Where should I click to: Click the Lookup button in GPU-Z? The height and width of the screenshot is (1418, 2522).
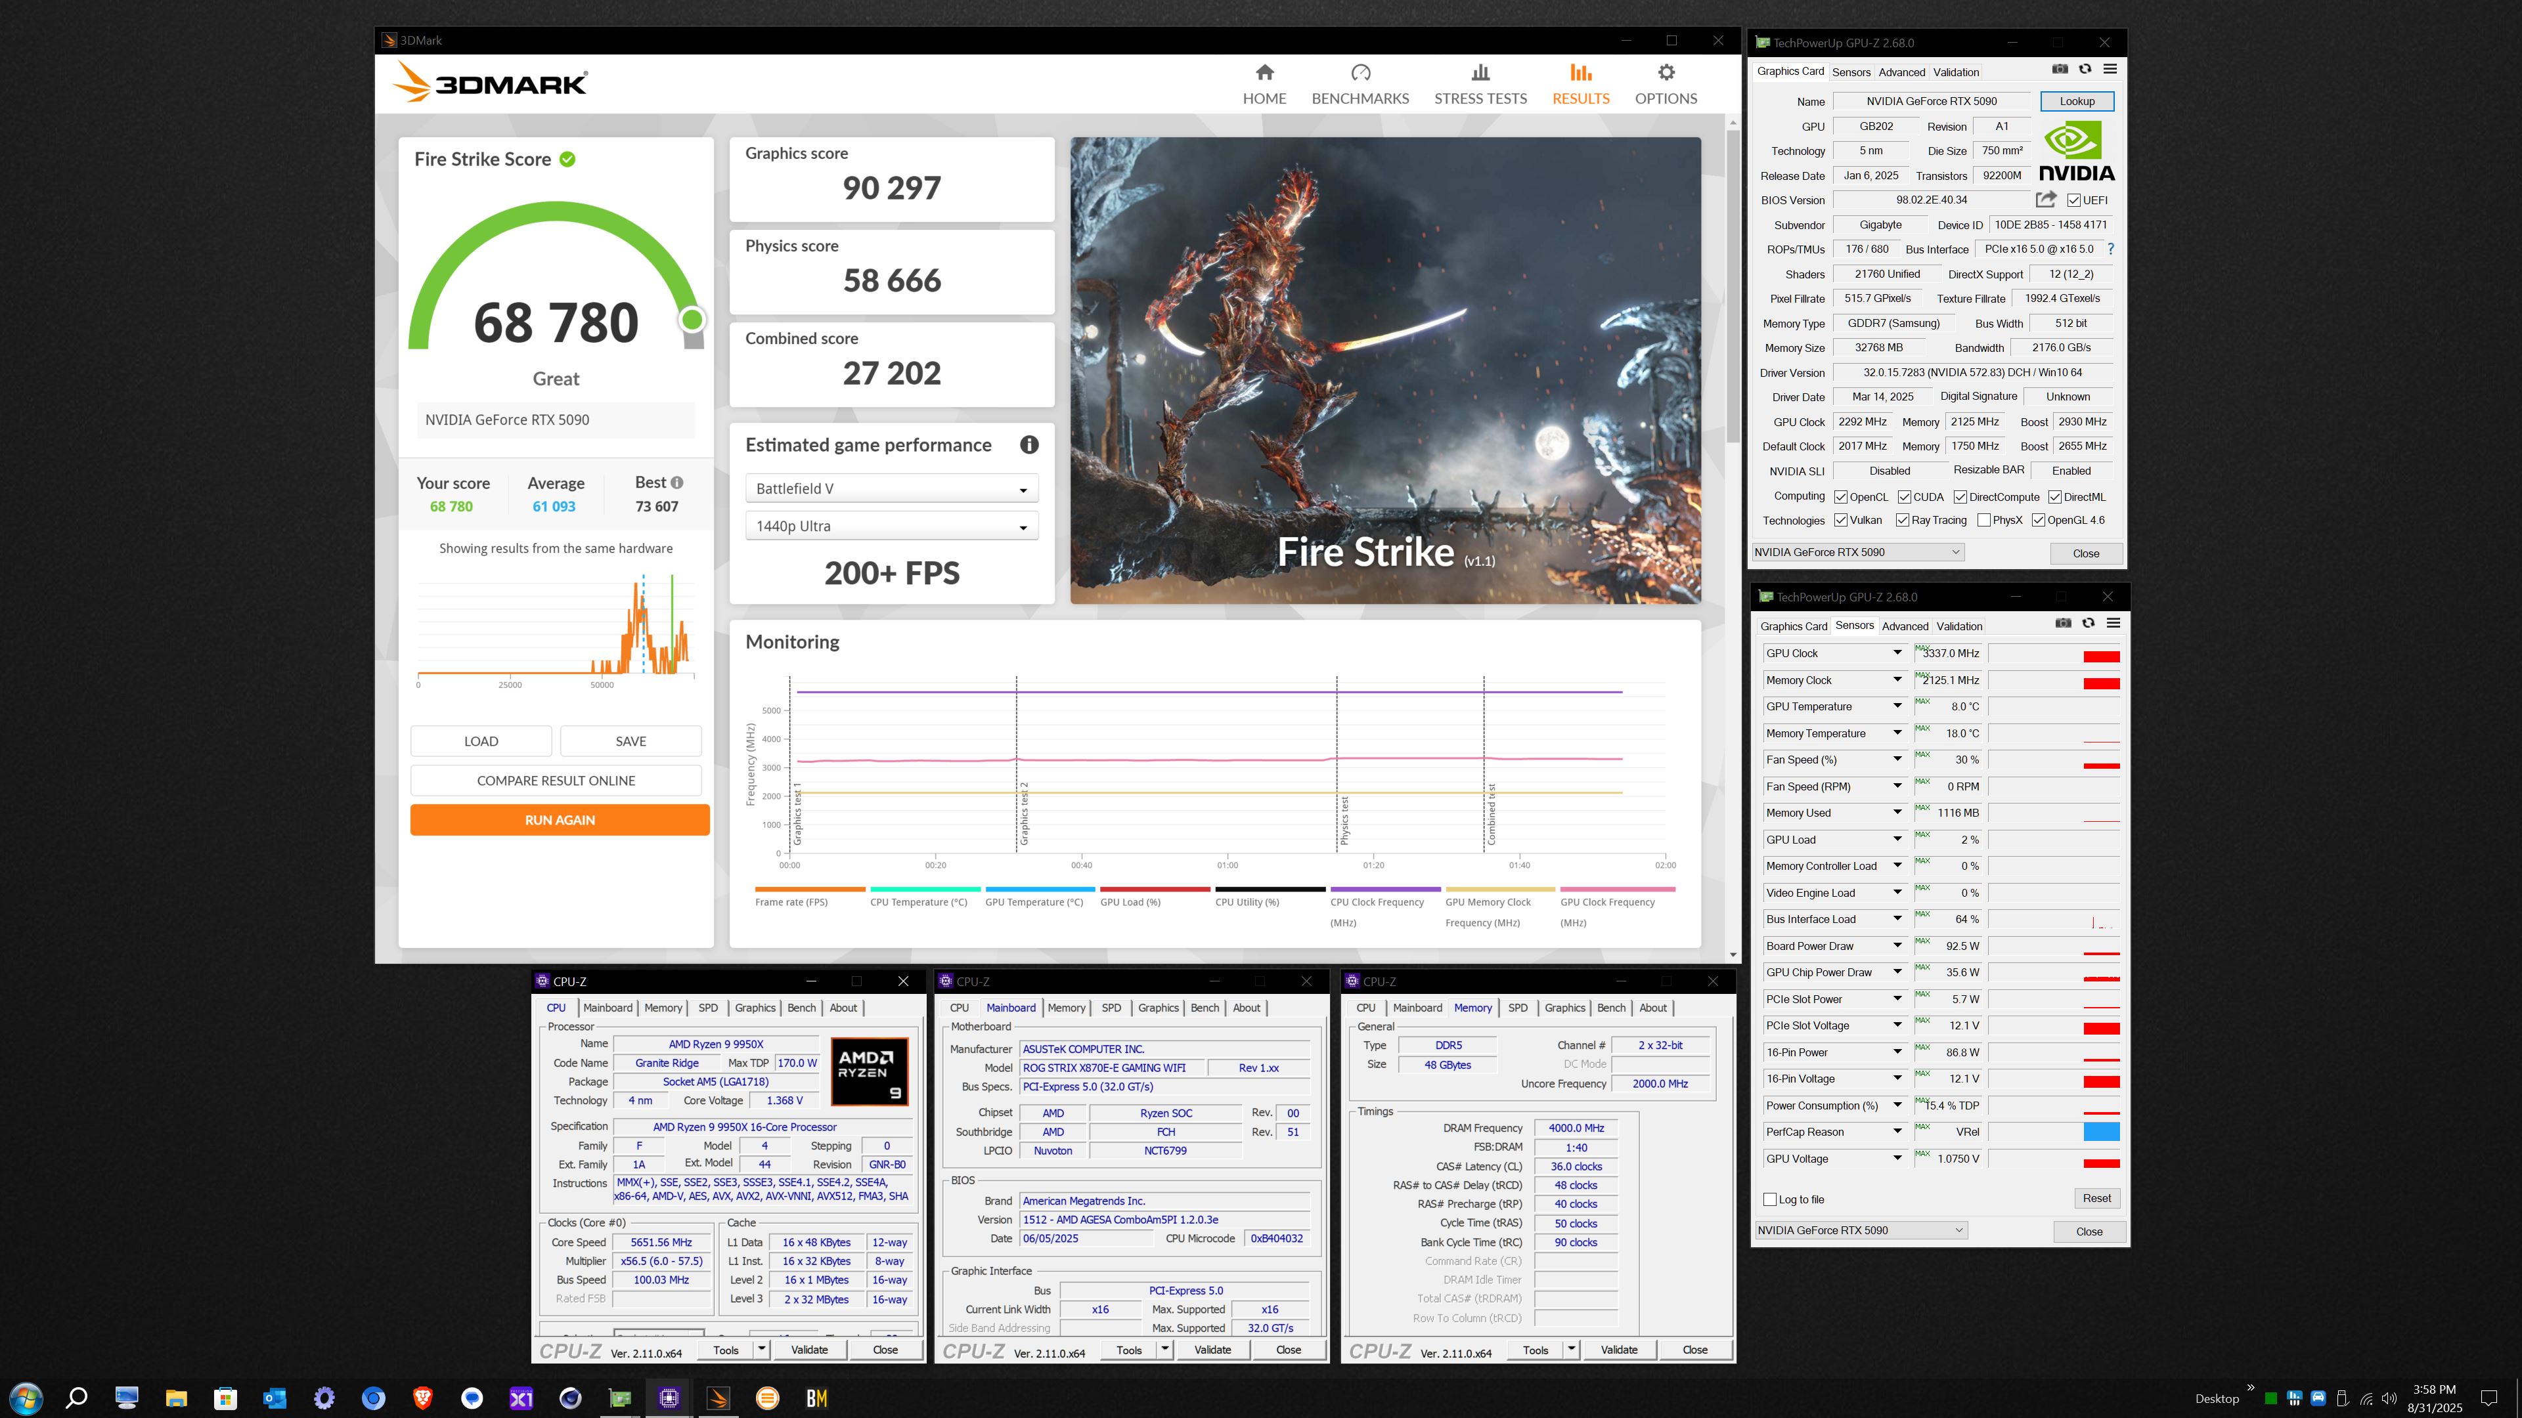tap(2077, 101)
